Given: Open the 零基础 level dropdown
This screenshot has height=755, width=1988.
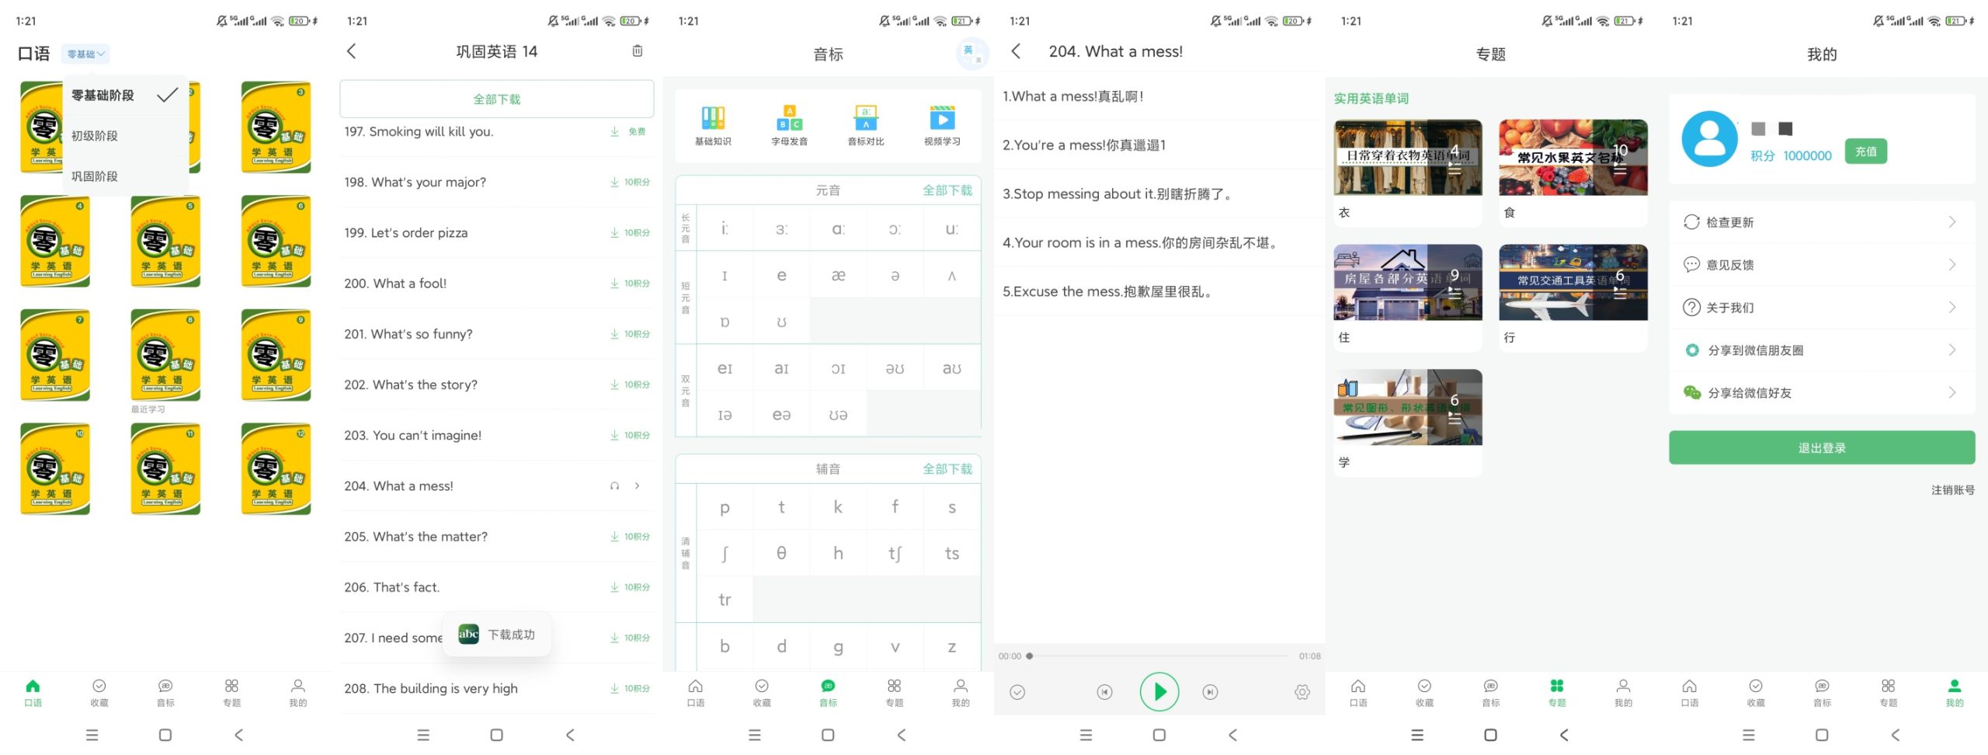Looking at the screenshot, I should [86, 53].
